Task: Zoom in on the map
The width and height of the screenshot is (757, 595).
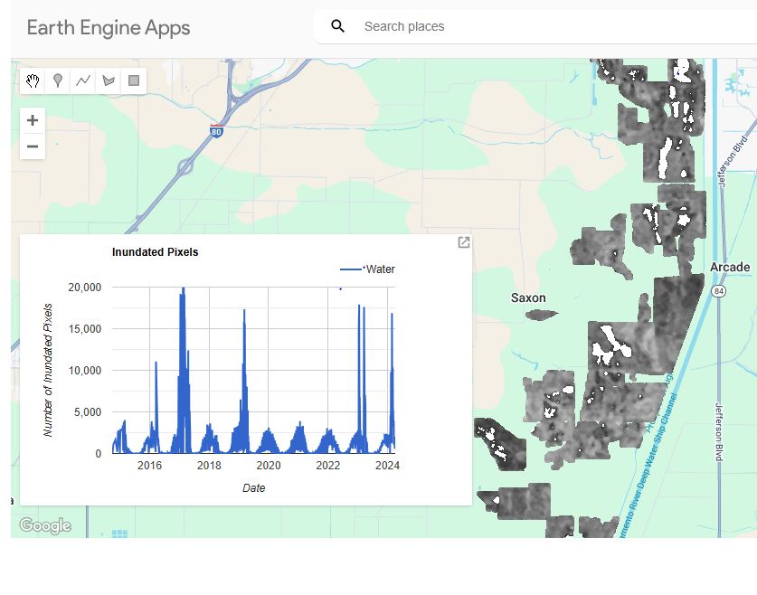Action: pos(33,120)
